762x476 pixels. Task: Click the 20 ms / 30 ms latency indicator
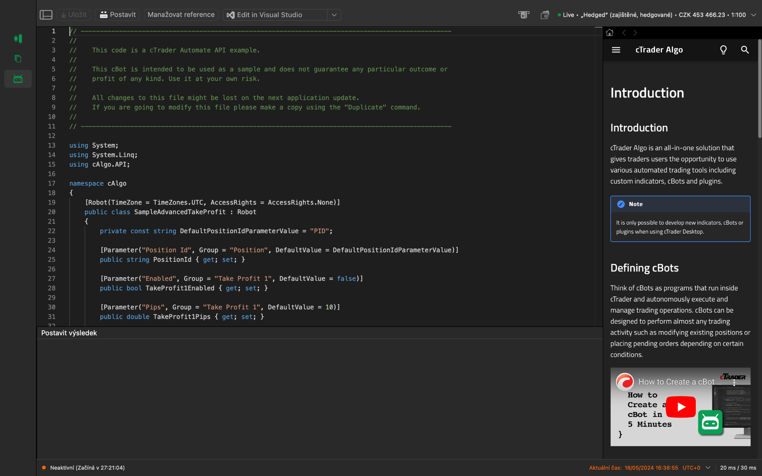coord(738,468)
